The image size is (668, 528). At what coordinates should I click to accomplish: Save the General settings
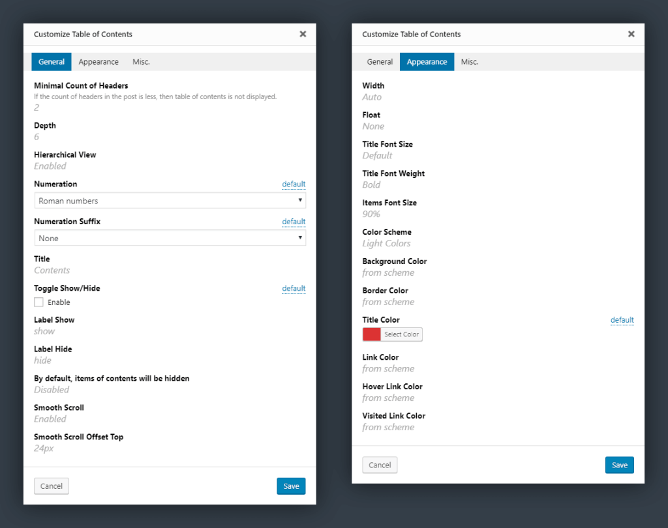pos(291,486)
